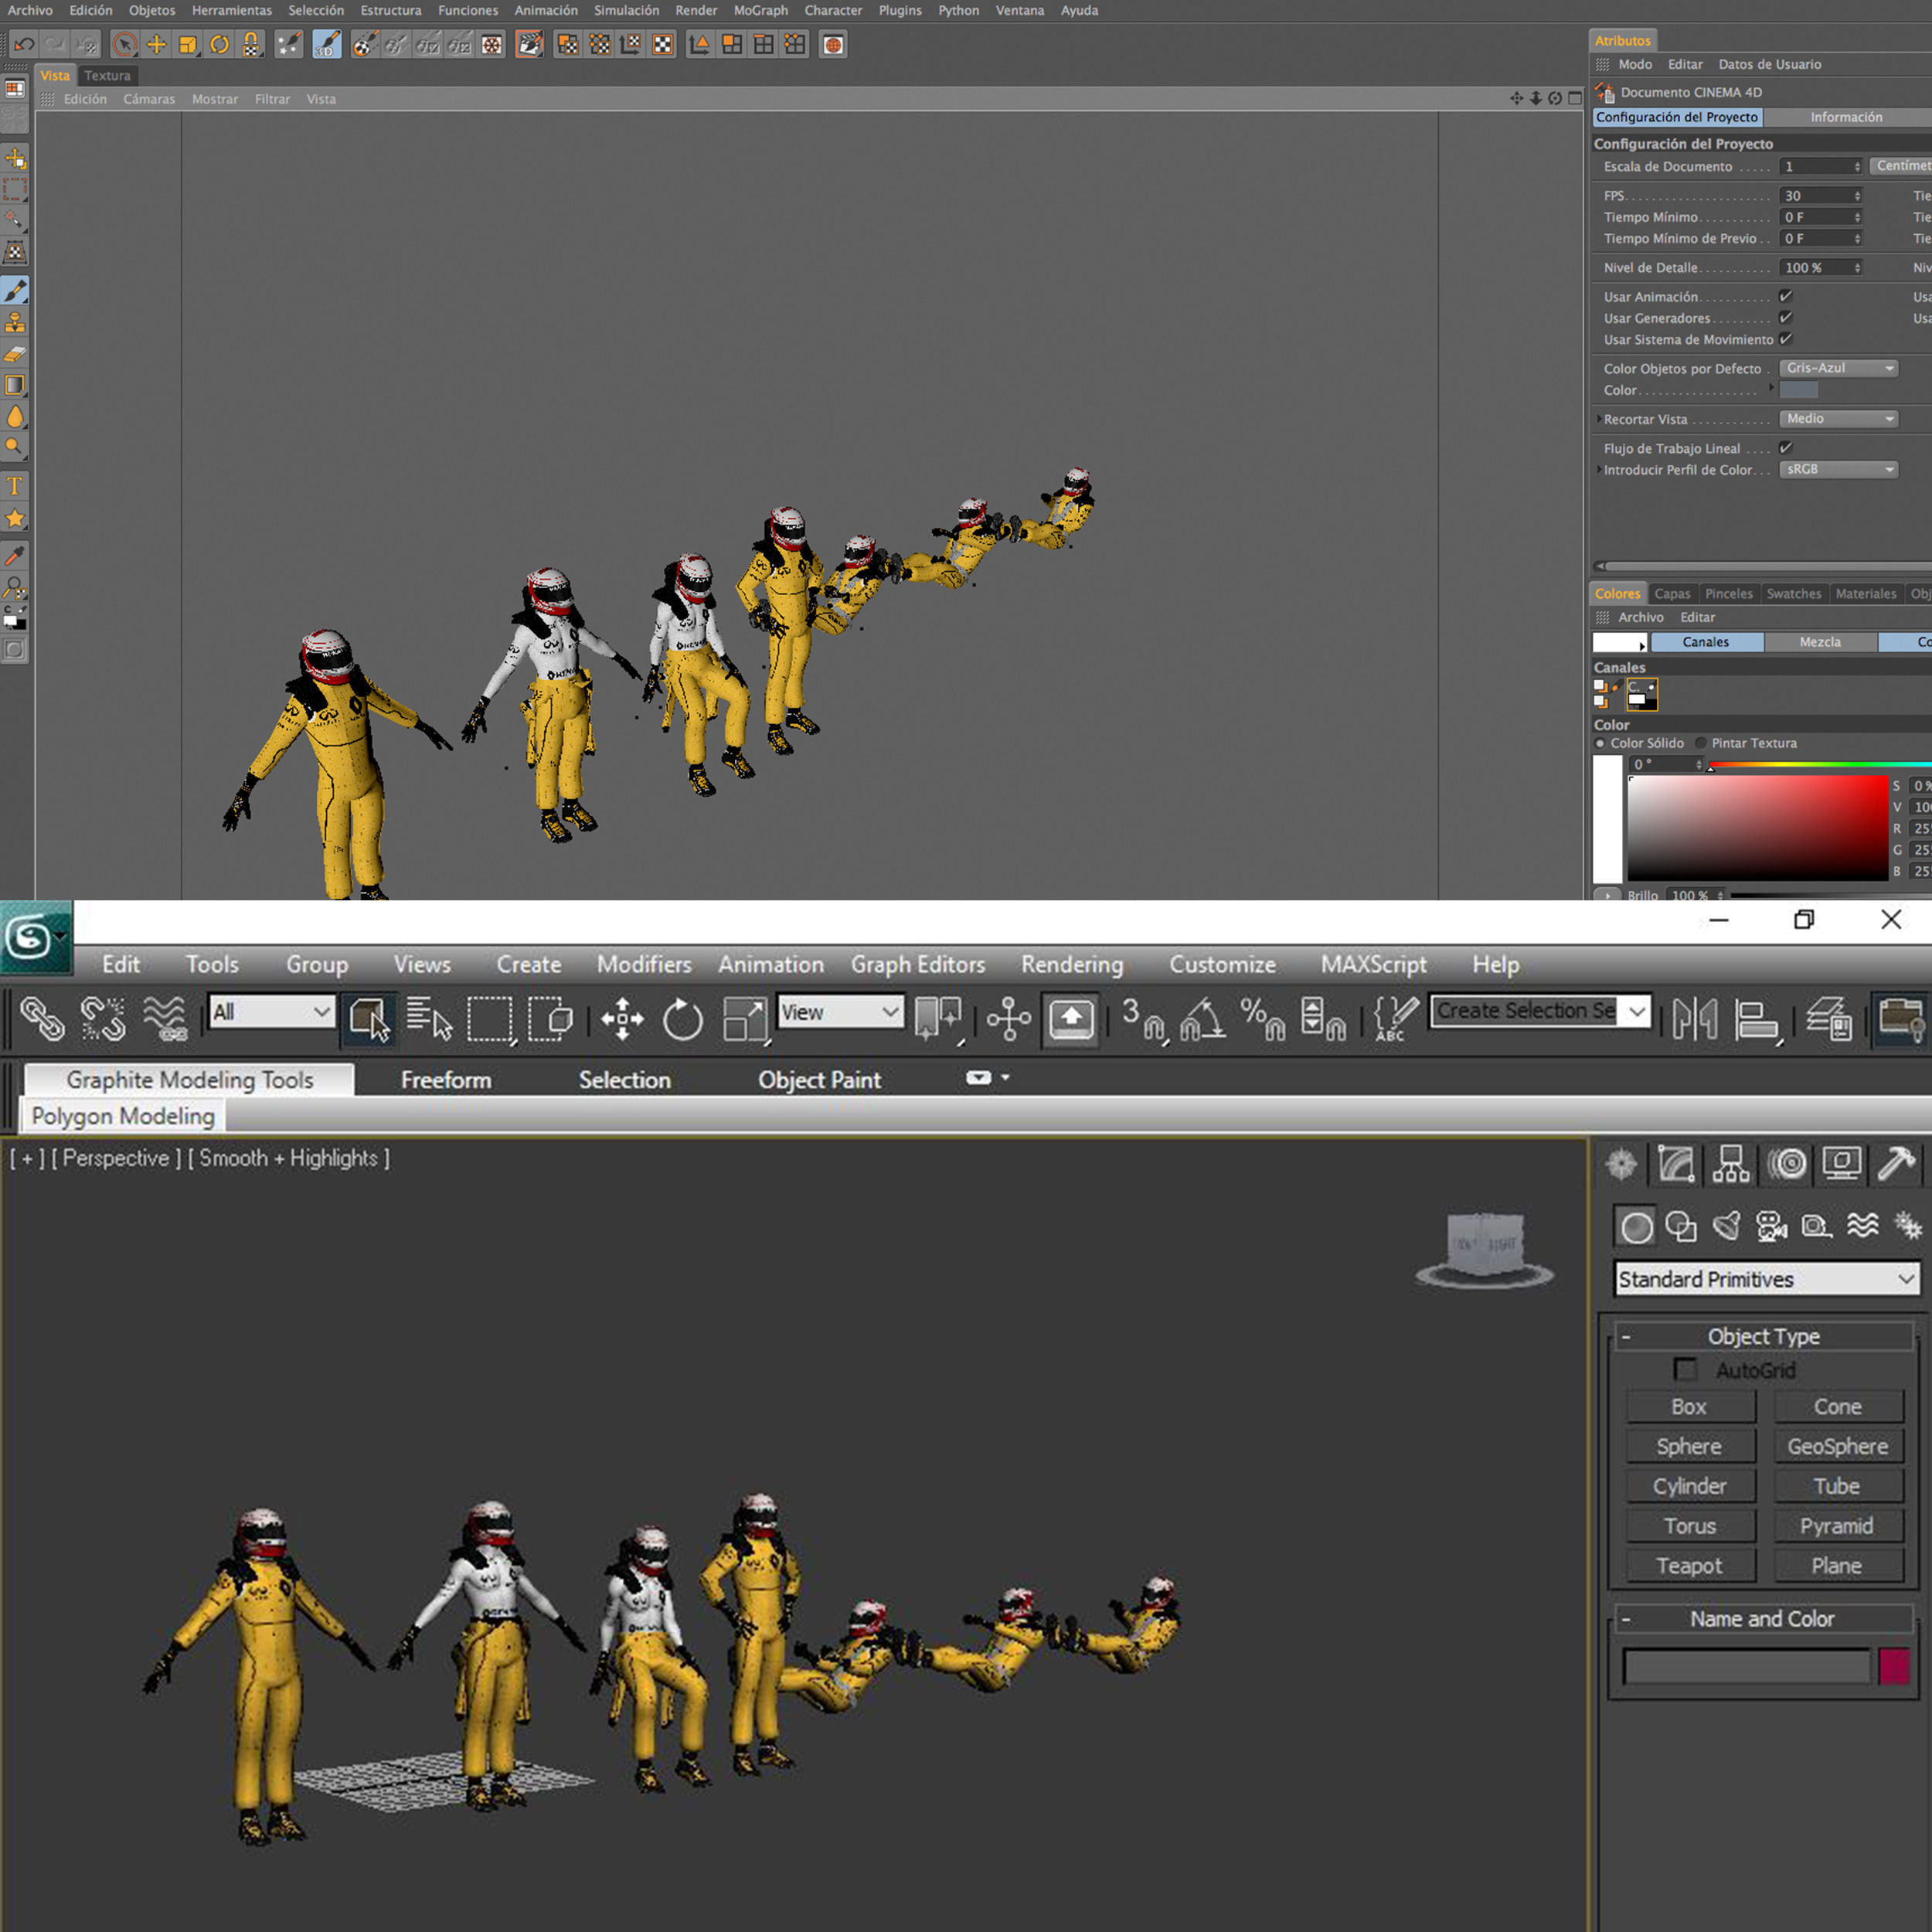Click the Cinema 4D undo arrow icon
This screenshot has width=1932, height=1932.
point(24,45)
